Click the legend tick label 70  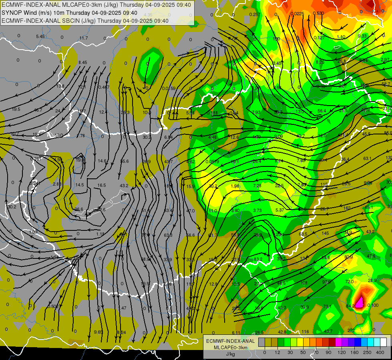point(316,352)
